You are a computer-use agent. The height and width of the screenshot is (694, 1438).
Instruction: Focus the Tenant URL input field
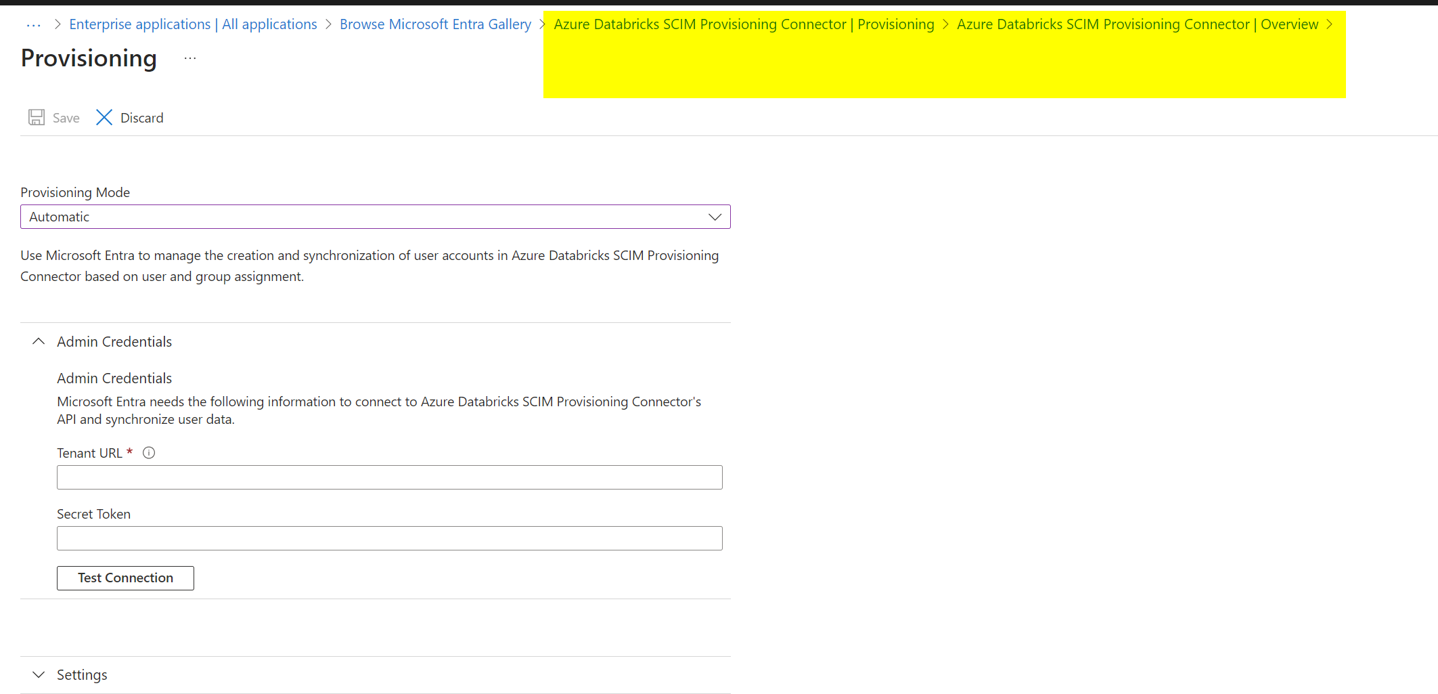(x=390, y=477)
